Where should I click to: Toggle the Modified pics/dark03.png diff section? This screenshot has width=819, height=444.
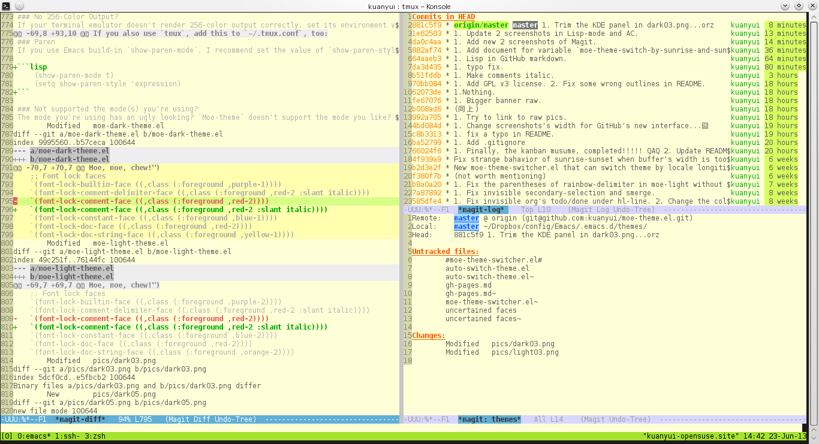101,361
